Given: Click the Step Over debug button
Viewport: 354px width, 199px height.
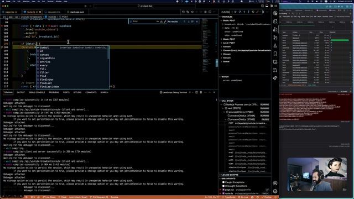Looking at the screenshot, I should [240, 12].
